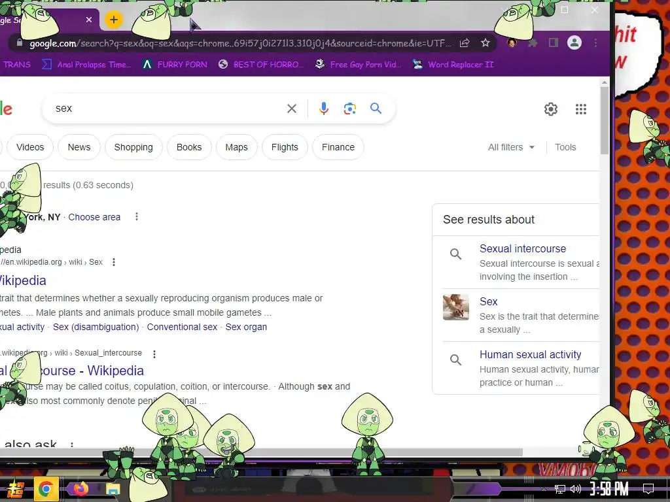
Task: Open options menu beside Choose area
Action: coord(137,216)
